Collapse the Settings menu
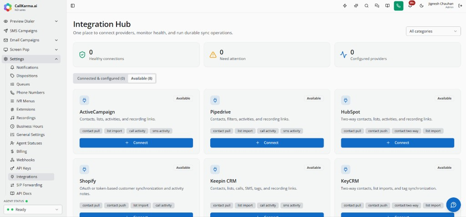The image size is (466, 217). [31, 59]
